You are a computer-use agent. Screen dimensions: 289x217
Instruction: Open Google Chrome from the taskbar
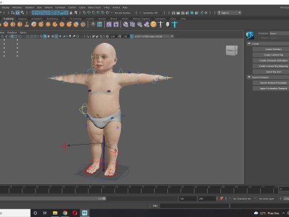point(65,213)
